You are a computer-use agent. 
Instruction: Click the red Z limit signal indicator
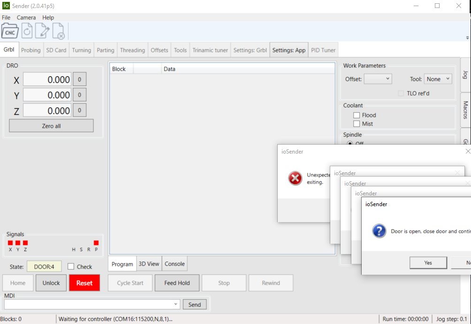[x=25, y=243]
